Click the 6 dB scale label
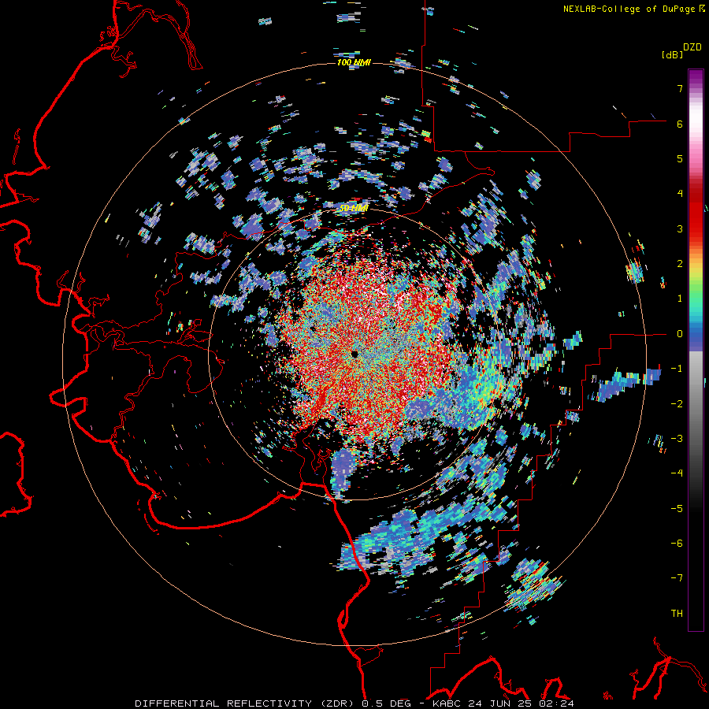Viewport: 709px width, 709px height. point(680,124)
